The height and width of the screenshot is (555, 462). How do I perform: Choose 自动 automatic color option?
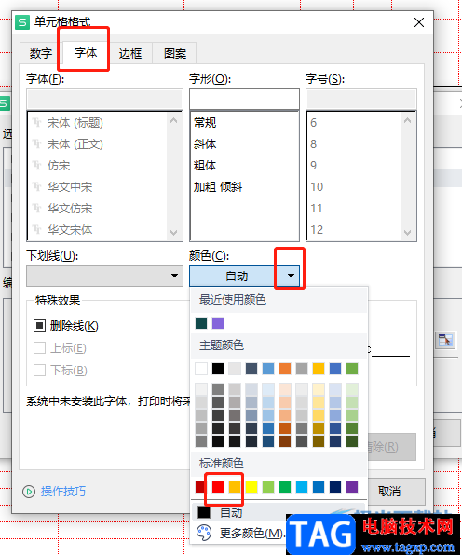[x=279, y=512]
